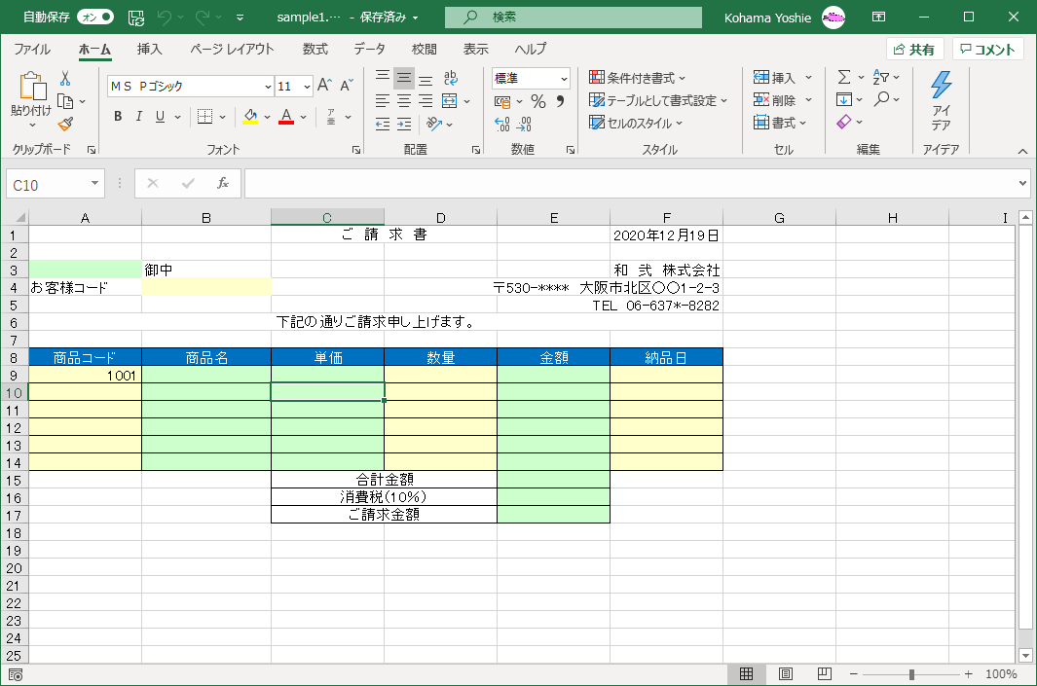Click the insert function fx icon
This screenshot has width=1037, height=686.
[223, 183]
